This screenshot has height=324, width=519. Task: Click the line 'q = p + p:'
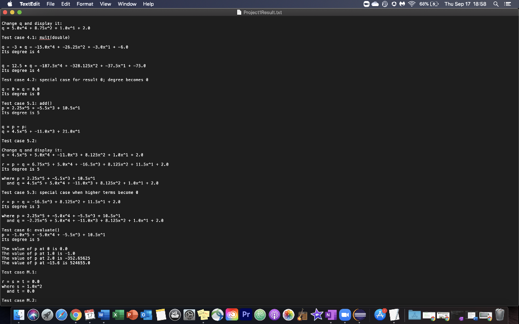coord(14,127)
